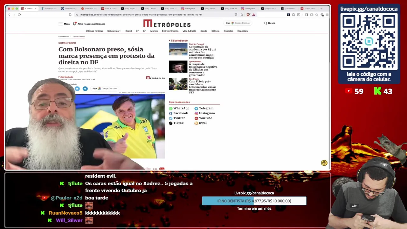Share article via the Twitter round icon
Image resolution: width=407 pixels, height=229 pixels.
point(77,89)
